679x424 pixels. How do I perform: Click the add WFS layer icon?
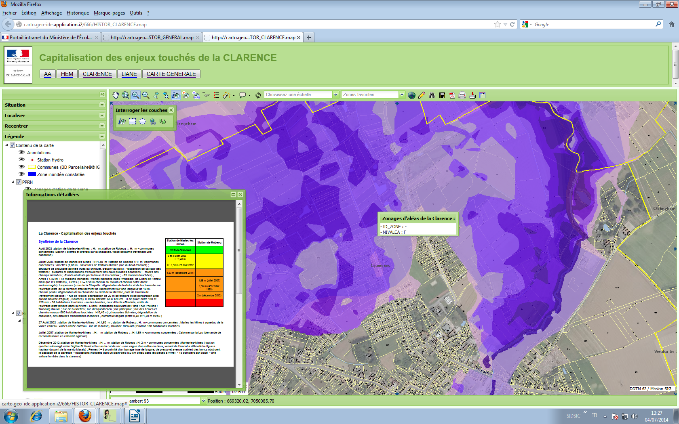click(x=196, y=95)
